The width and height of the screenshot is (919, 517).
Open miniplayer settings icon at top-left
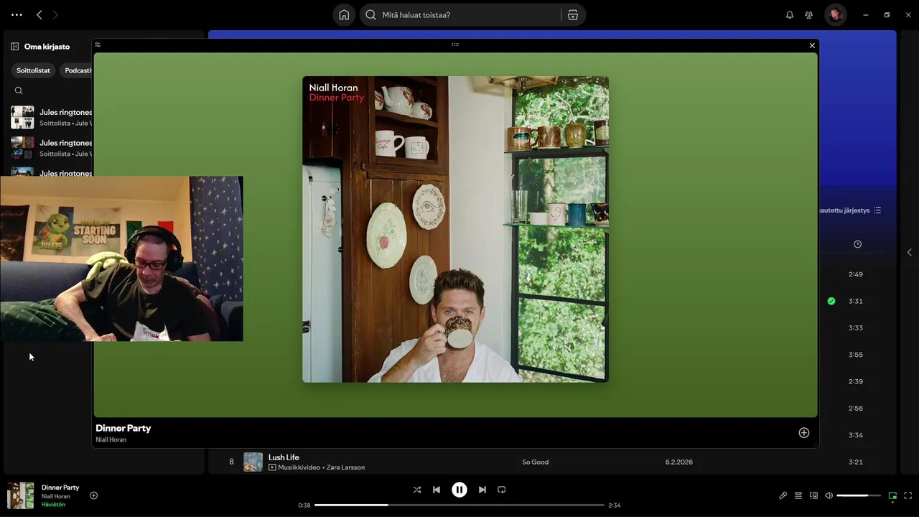[98, 45]
